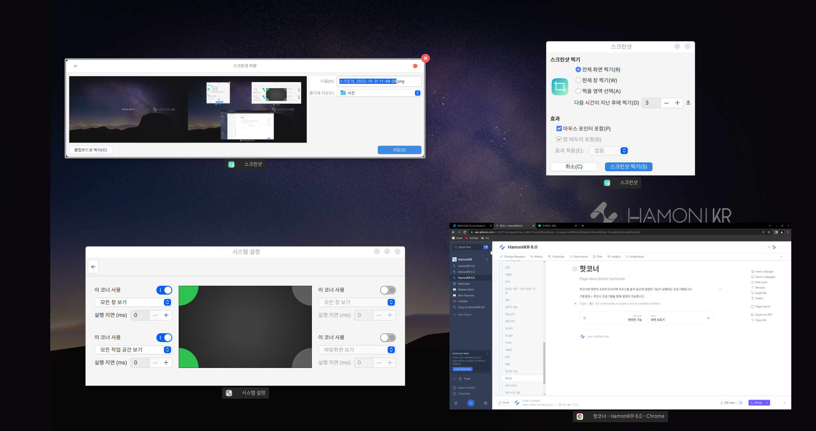
Task: Click the 저장(S) save button
Action: [399, 150]
